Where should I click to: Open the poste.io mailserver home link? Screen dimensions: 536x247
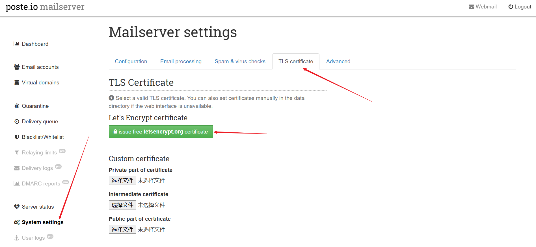point(45,7)
